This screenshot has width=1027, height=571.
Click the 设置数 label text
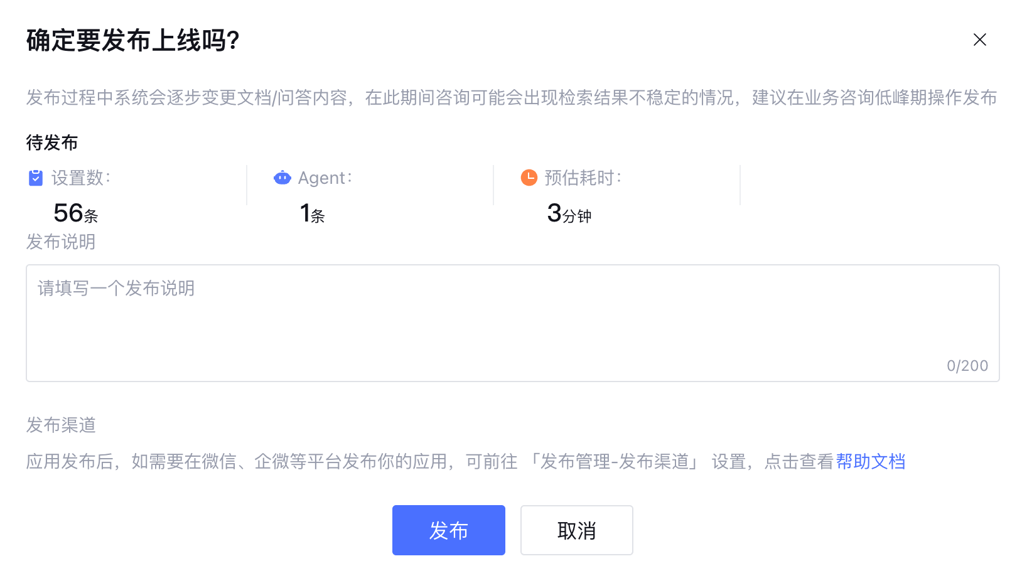tap(80, 178)
